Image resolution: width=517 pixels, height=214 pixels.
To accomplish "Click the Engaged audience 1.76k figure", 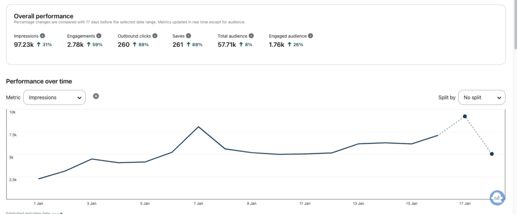I will coord(277,45).
